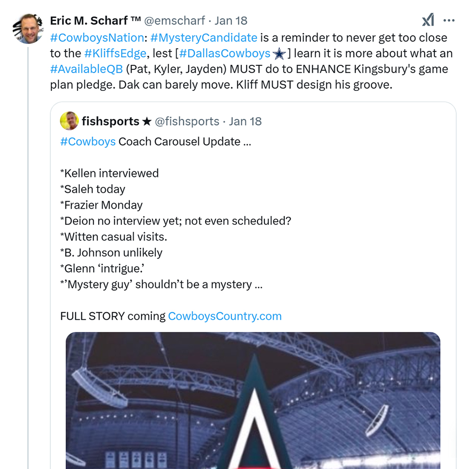Open the fishsports profile avatar
The height and width of the screenshot is (469, 469).
click(x=69, y=121)
